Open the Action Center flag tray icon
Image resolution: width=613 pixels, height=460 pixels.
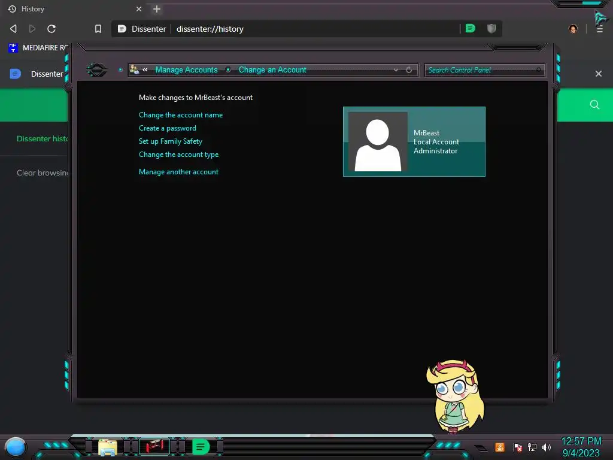point(518,447)
